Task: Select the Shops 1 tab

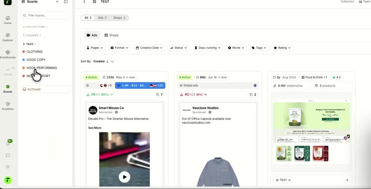Action: pyautogui.click(x=119, y=18)
